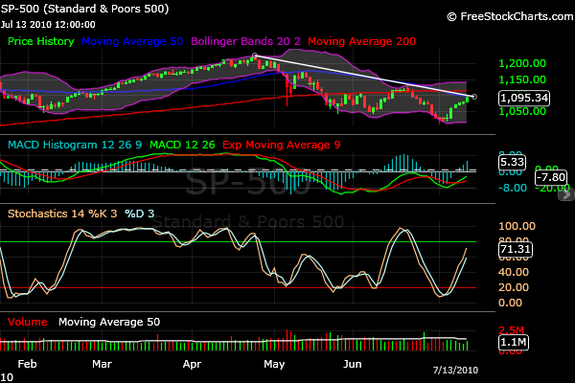Click the -8.00 histogram axis label
Image resolution: width=575 pixels, height=383 pixels.
[x=513, y=188]
